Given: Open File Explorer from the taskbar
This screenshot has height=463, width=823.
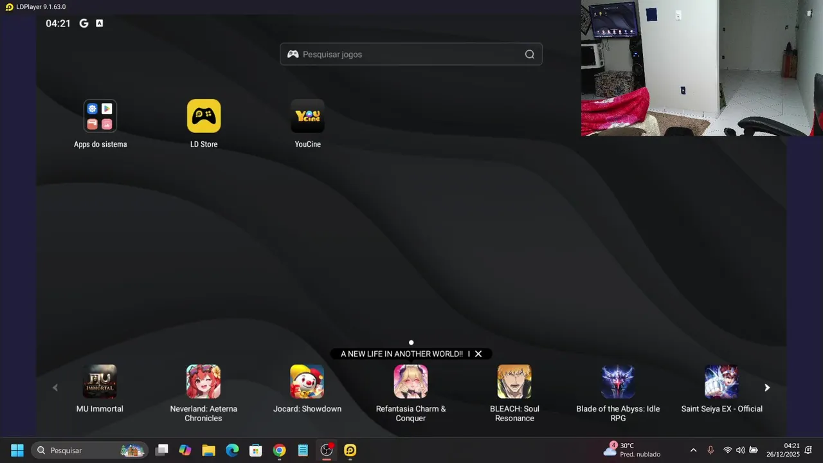Looking at the screenshot, I should (208, 450).
